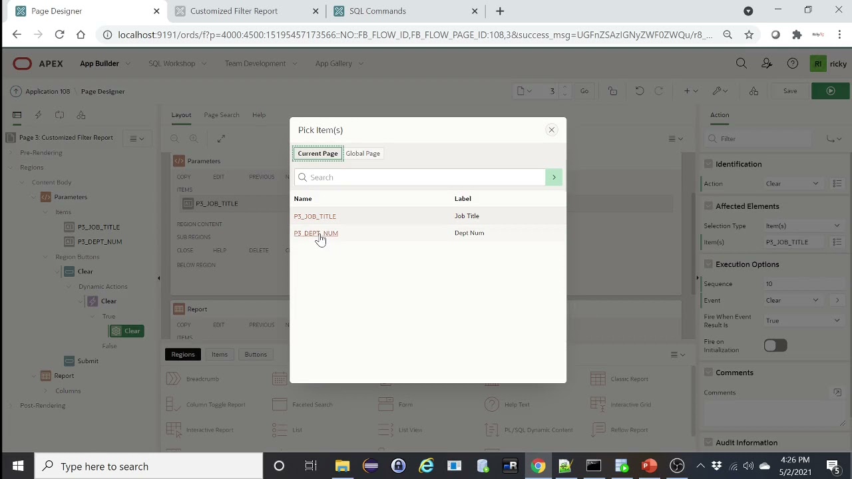This screenshot has width=852, height=479.
Task: Switch to the SQL Commands browser tab
Action: click(x=406, y=11)
